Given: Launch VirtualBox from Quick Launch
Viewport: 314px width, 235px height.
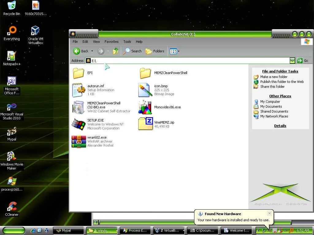Looking at the screenshot, I should point(47,230).
